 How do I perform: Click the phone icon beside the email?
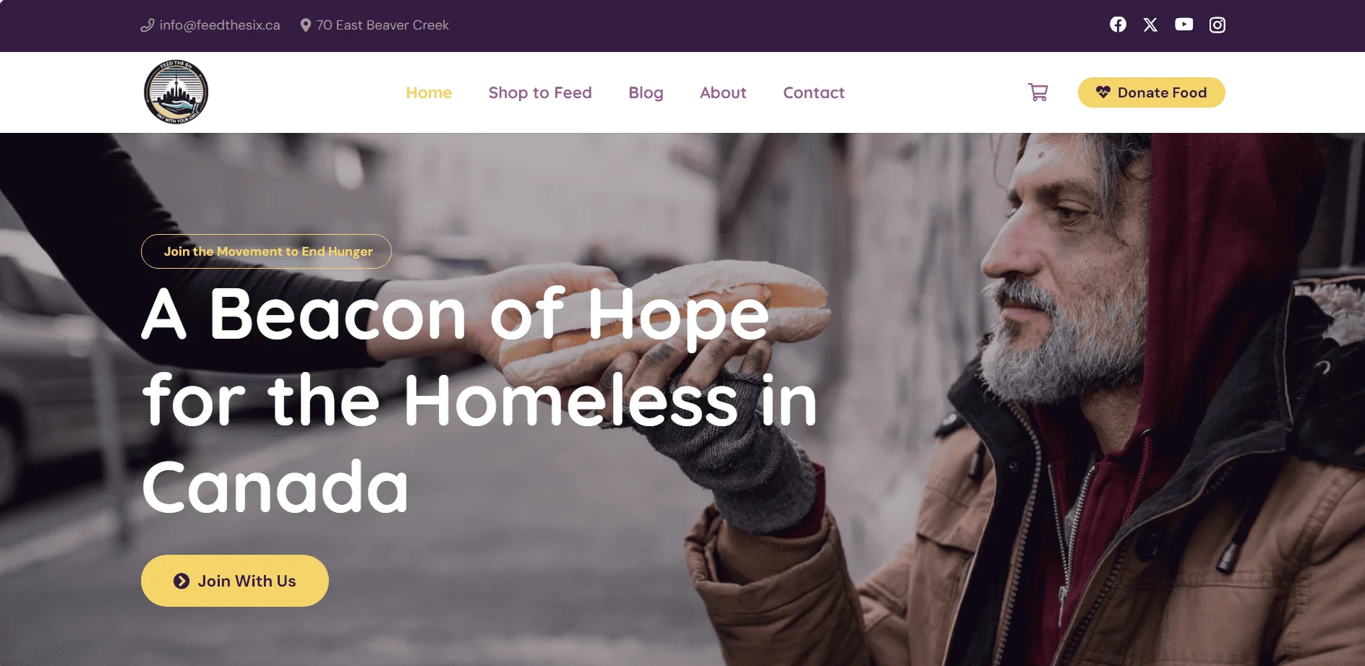point(147,25)
